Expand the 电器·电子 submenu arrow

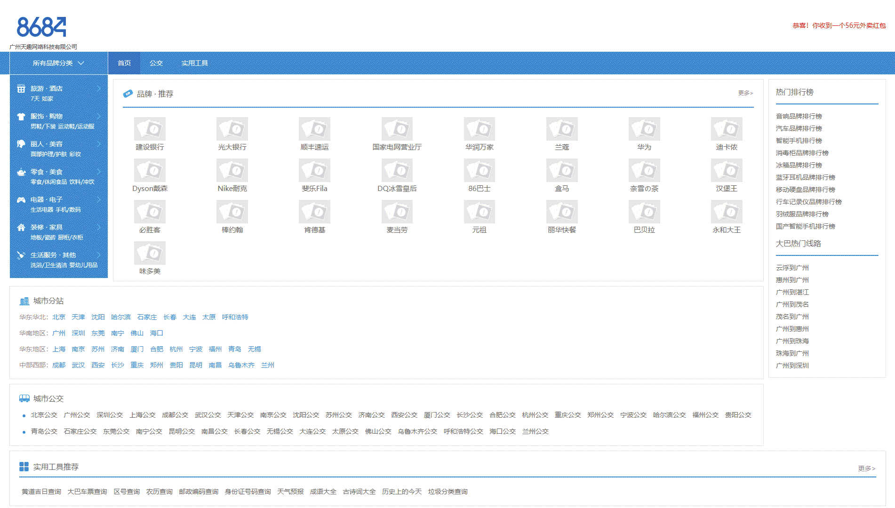click(99, 199)
